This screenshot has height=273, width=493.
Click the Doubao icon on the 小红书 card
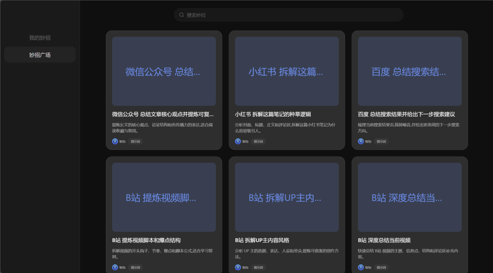238,141
